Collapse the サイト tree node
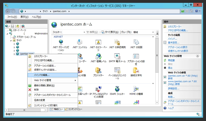Viewport: 206px width, 121px height. 11,41
